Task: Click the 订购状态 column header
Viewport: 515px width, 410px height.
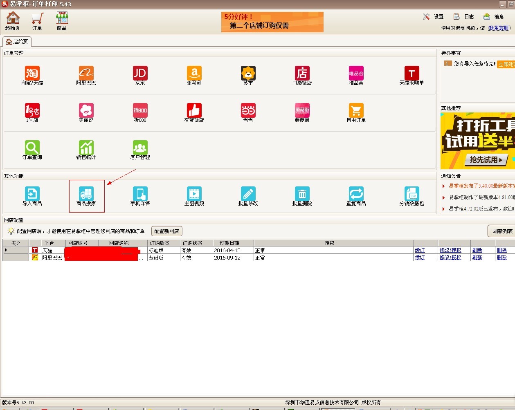Action: [196, 243]
